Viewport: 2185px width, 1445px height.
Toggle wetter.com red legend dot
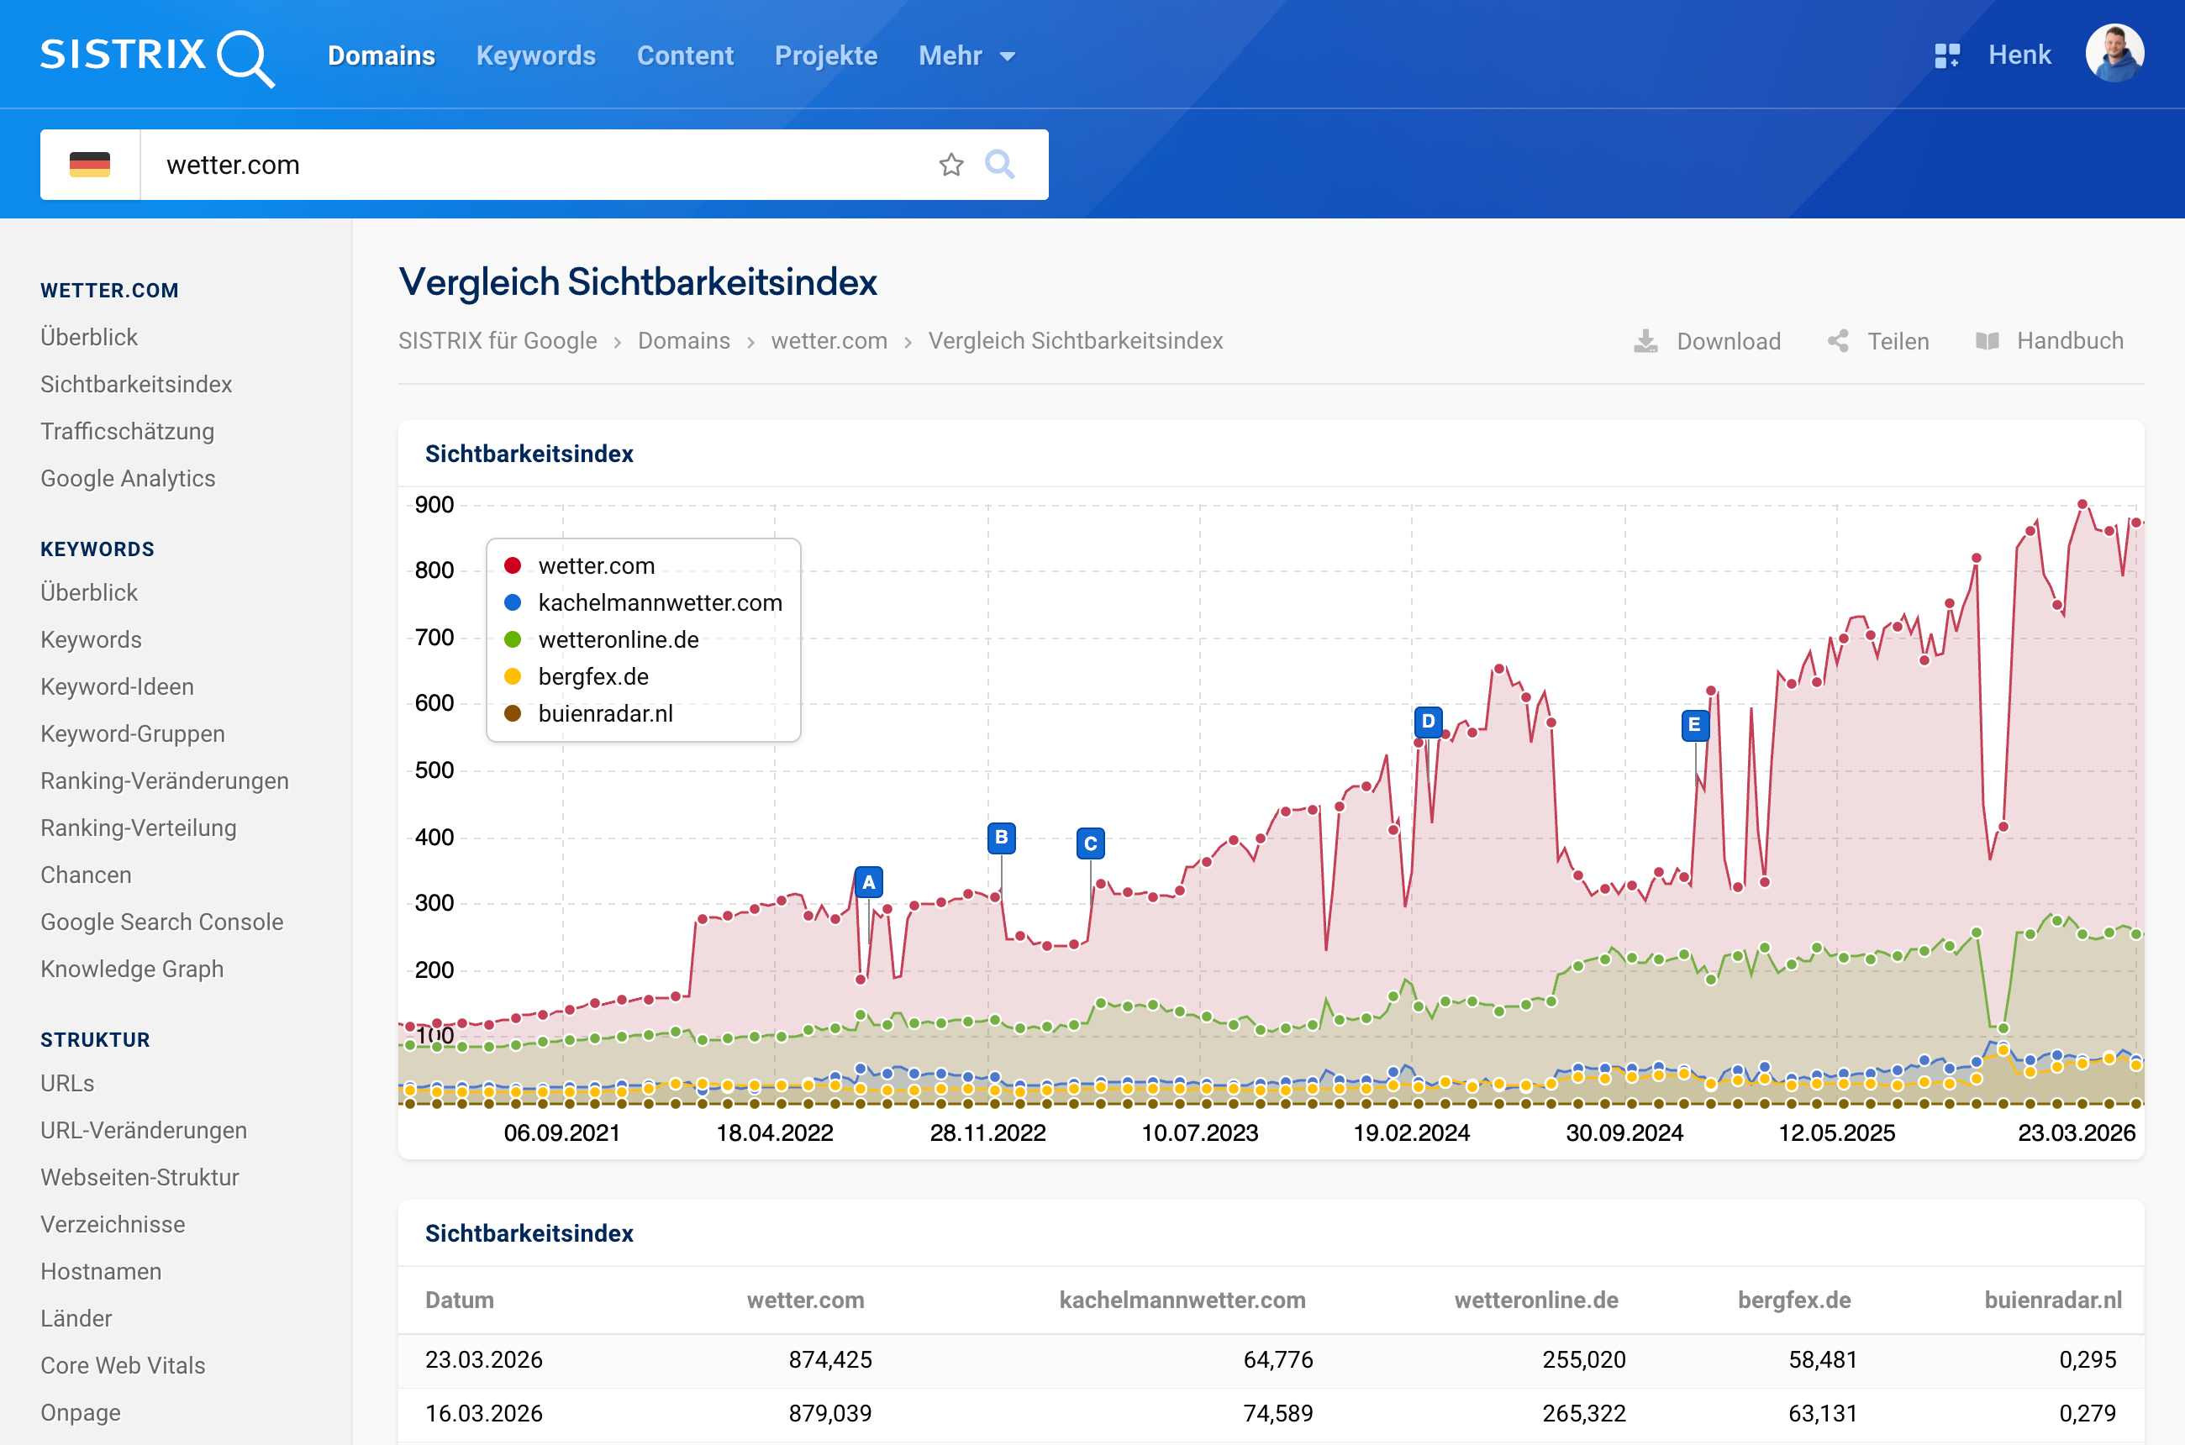[513, 566]
